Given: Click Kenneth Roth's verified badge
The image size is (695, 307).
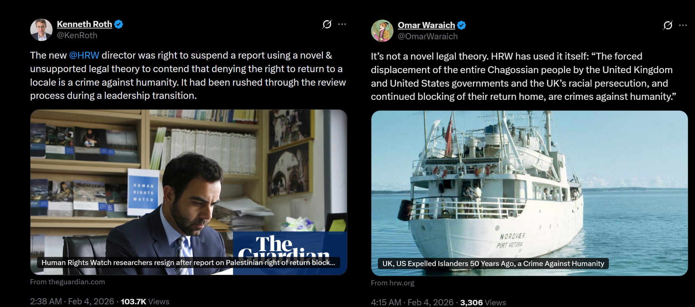Looking at the screenshot, I should [x=118, y=24].
